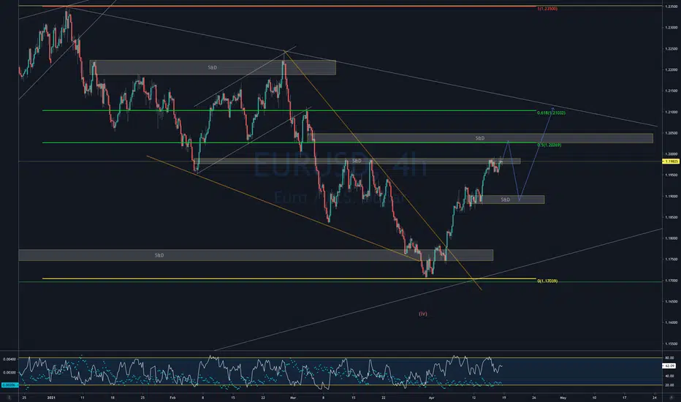681x402 pixels.
Task: Select the (iv) wave label
Action: [x=423, y=314]
